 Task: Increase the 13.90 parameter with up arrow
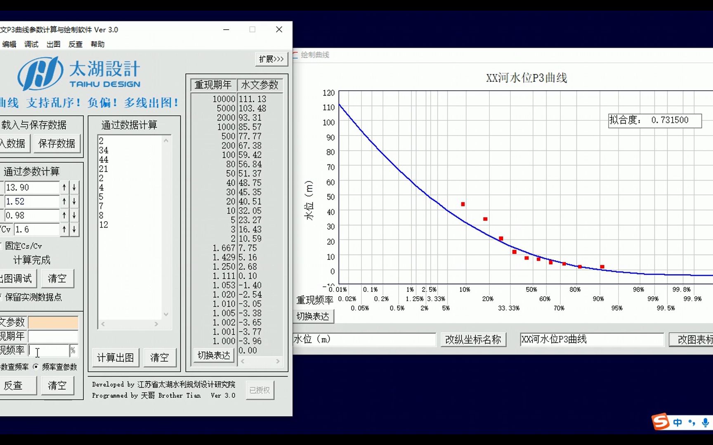coord(64,187)
